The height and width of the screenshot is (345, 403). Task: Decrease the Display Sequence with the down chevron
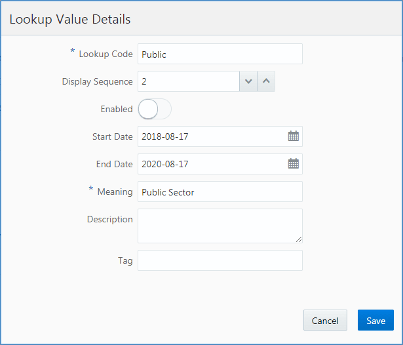(248, 81)
